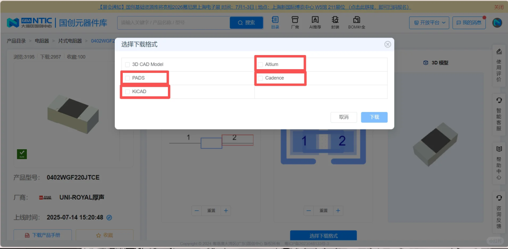The image size is (508, 249).
Task: Zoom in the schematic symbol view
Action: coord(226,210)
